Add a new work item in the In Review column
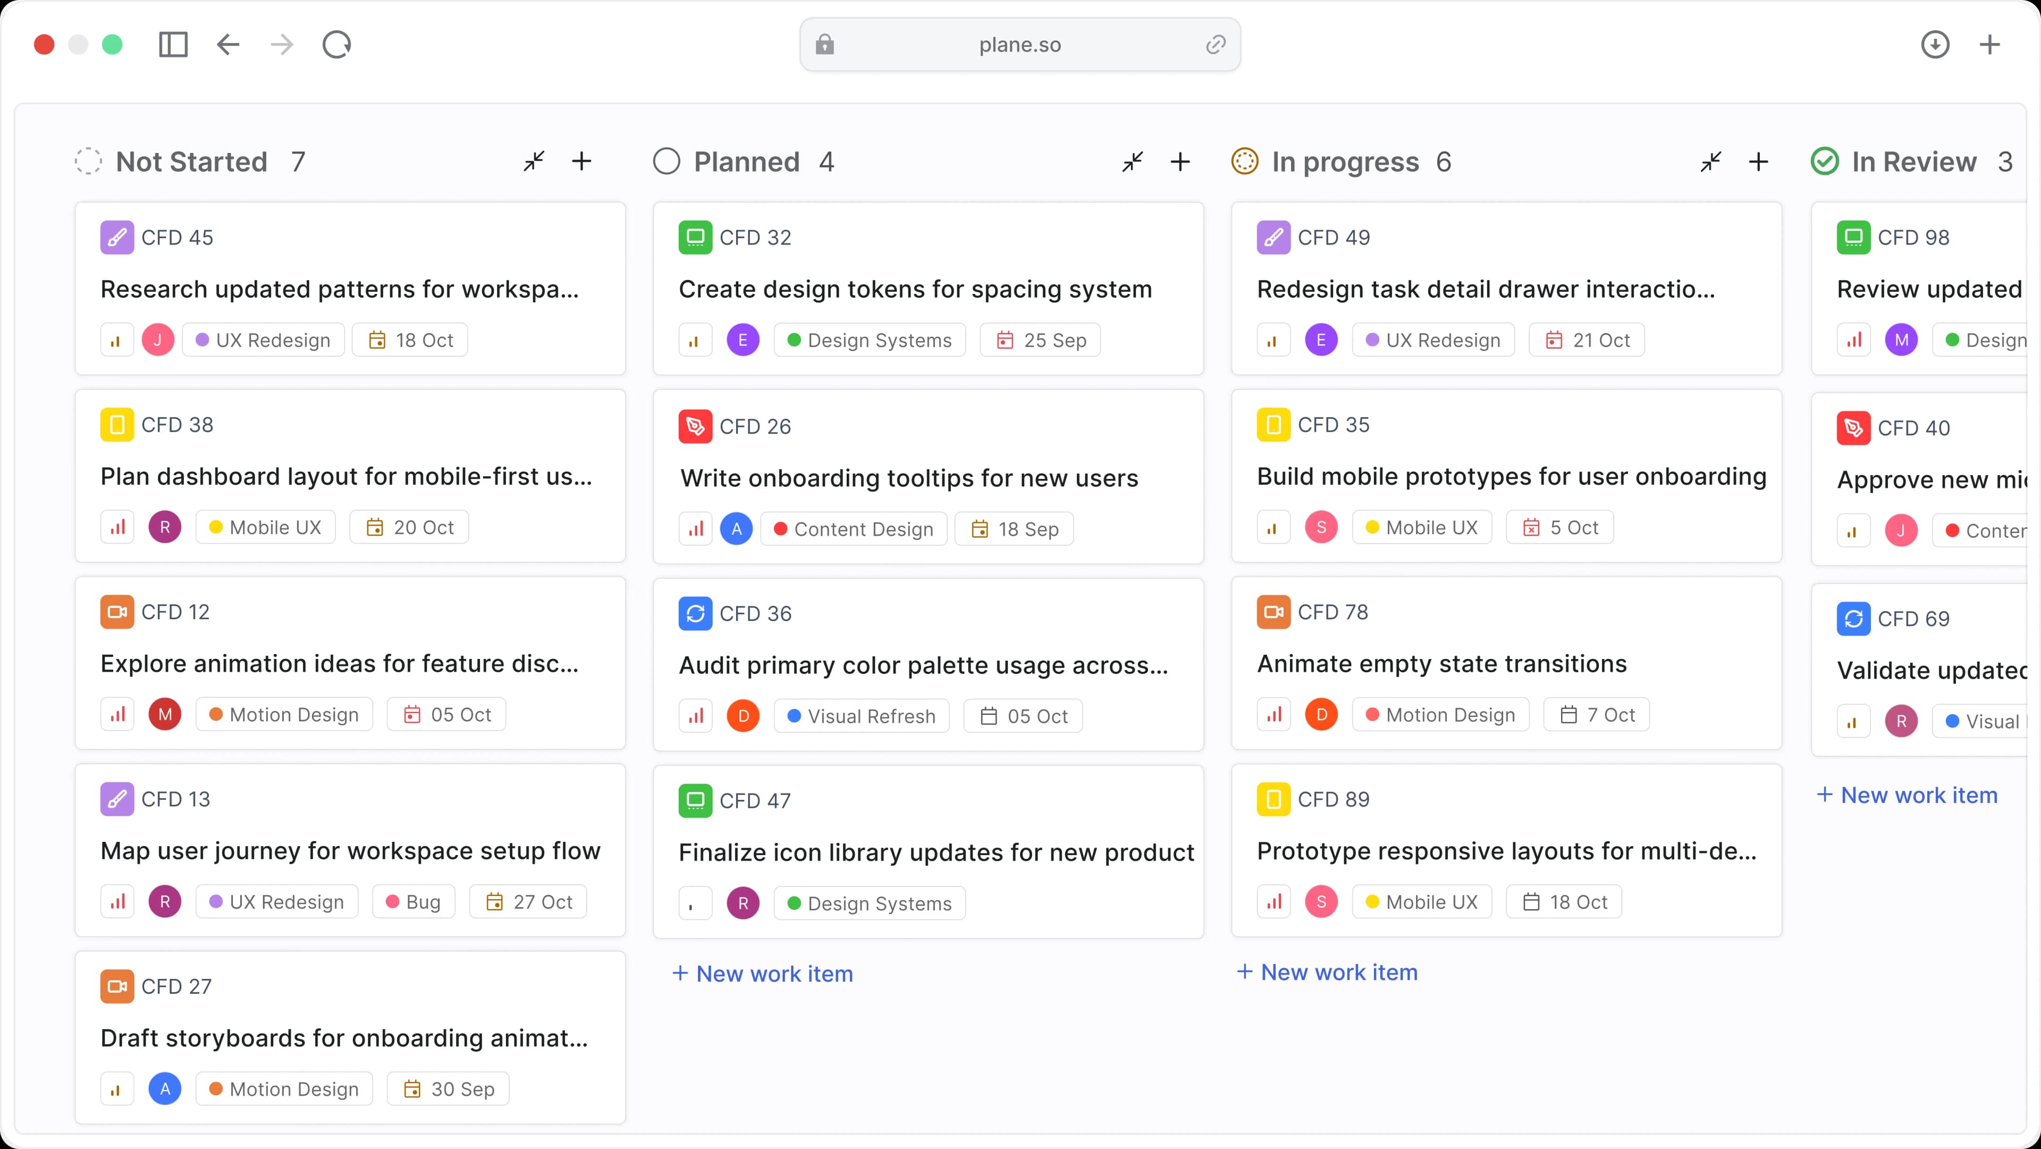This screenshot has height=1149, width=2041. (1908, 795)
